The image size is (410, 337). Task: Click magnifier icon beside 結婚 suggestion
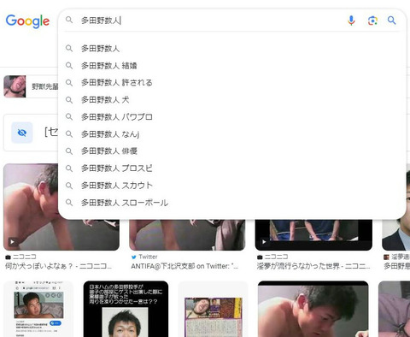(x=69, y=66)
